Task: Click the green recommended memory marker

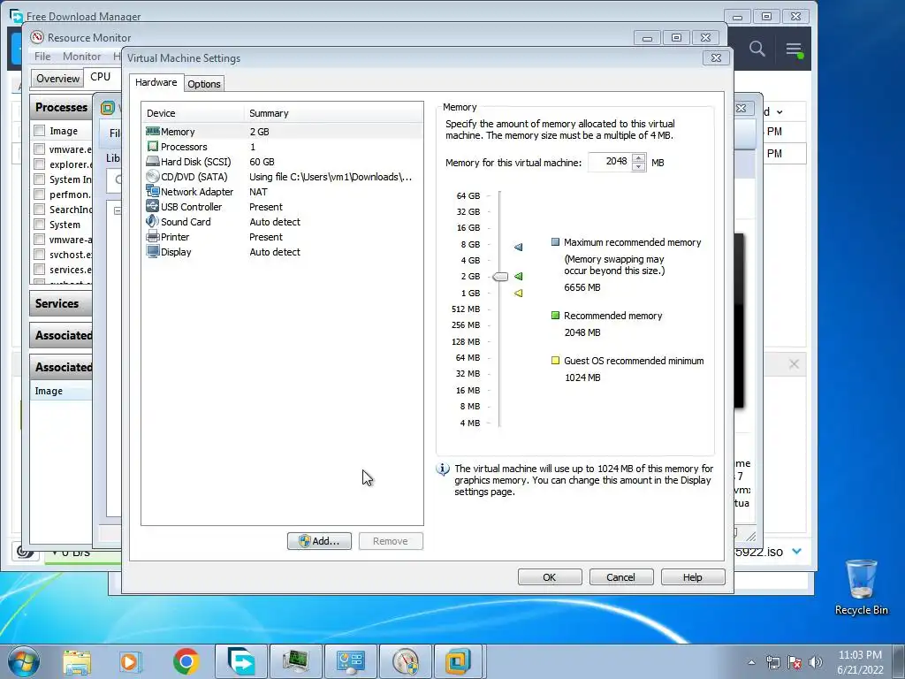Action: (518, 276)
